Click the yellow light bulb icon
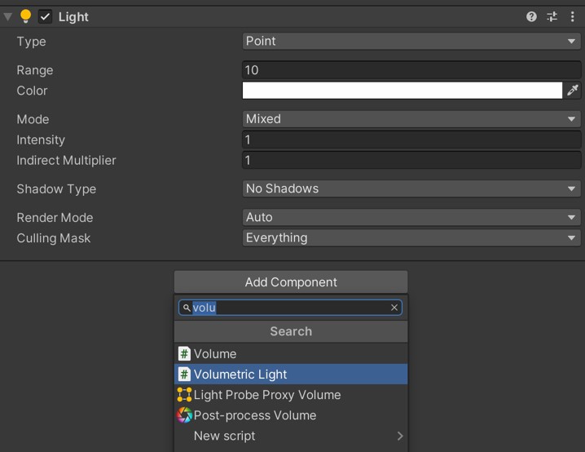This screenshot has width=585, height=452. pos(26,16)
